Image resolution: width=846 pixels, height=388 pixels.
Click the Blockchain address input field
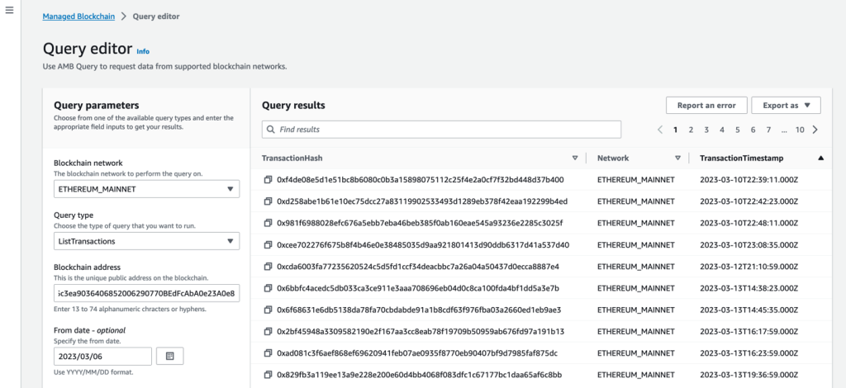click(147, 294)
